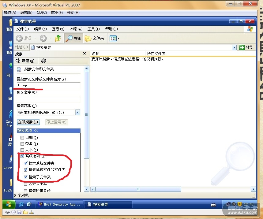The width and height of the screenshot is (263, 219).
Task: Collapse the 搜索选项 options header
Action: click(48, 131)
